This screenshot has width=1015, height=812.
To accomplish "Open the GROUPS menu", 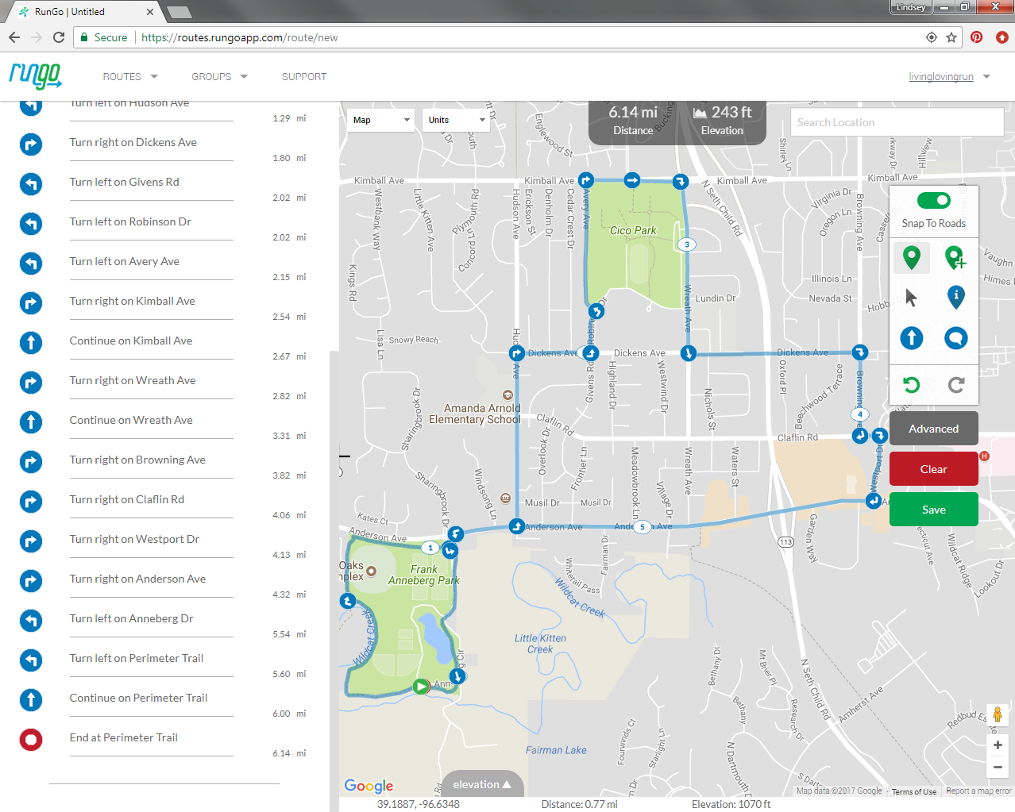I will point(219,77).
